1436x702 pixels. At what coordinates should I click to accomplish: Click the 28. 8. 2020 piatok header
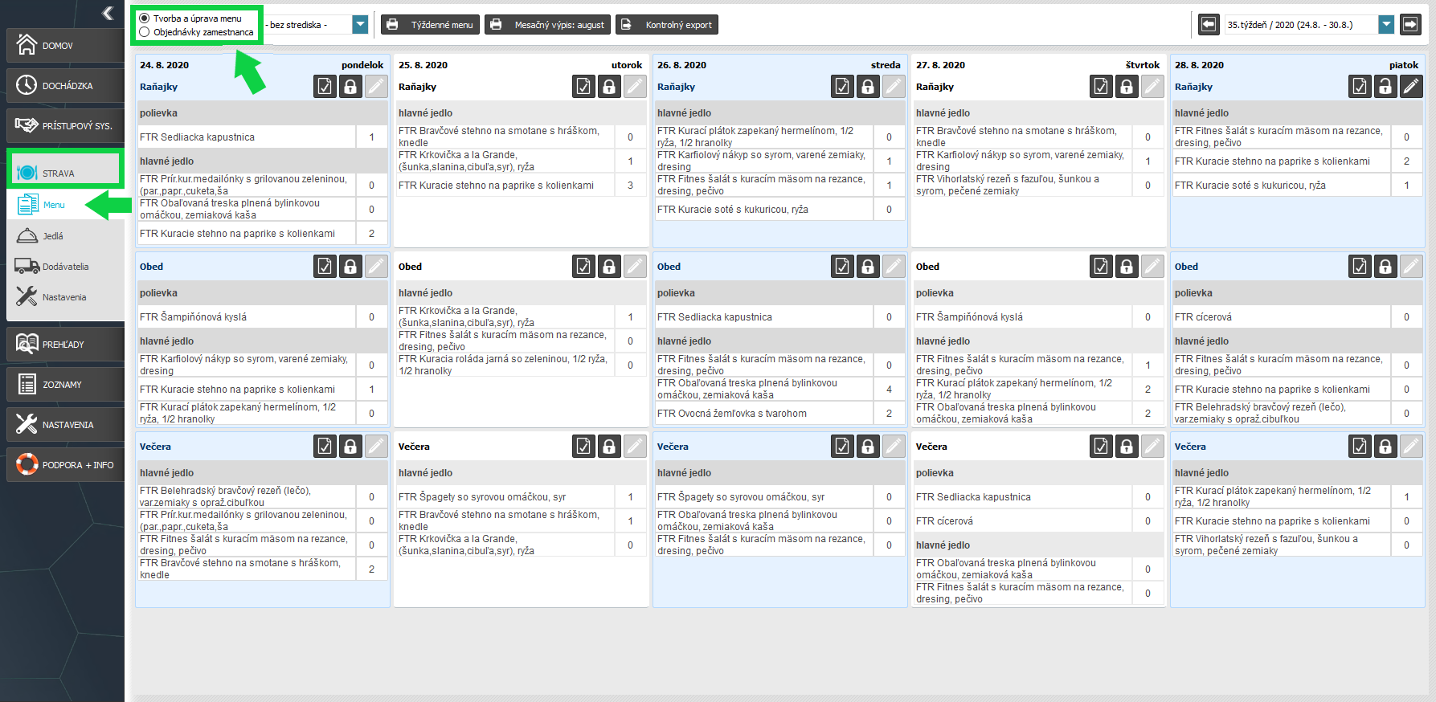click(x=1297, y=65)
